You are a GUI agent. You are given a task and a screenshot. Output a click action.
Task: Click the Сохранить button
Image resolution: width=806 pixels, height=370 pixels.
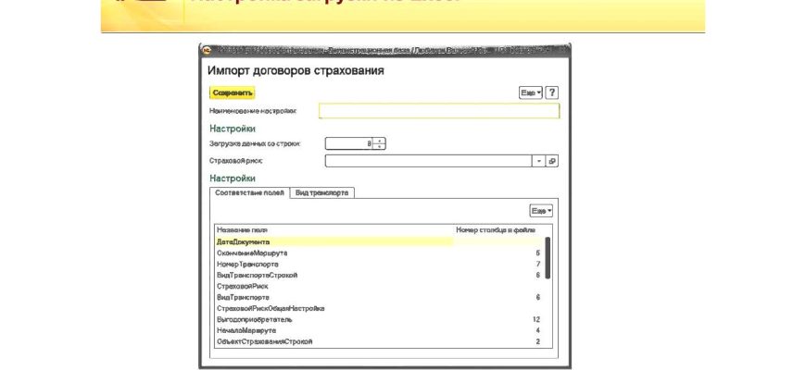[x=233, y=92]
